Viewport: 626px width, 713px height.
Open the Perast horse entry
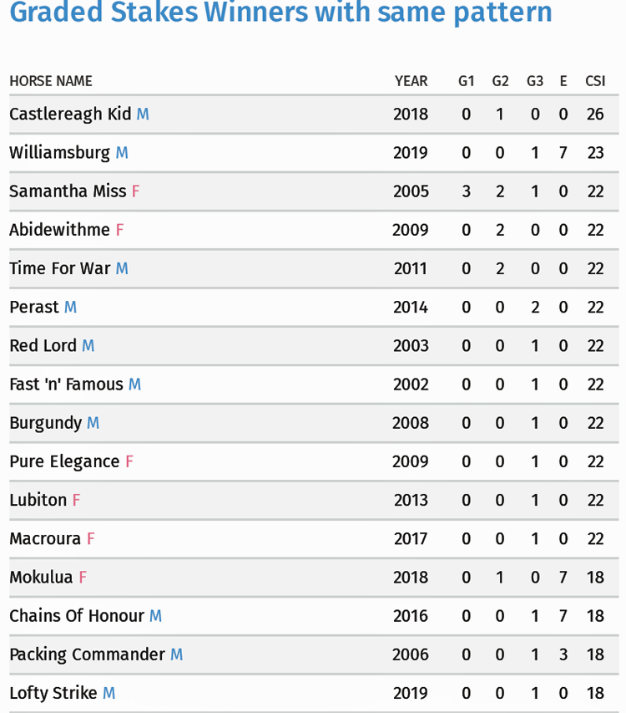(34, 307)
